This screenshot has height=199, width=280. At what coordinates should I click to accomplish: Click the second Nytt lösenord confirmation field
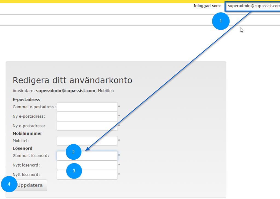coord(87,175)
